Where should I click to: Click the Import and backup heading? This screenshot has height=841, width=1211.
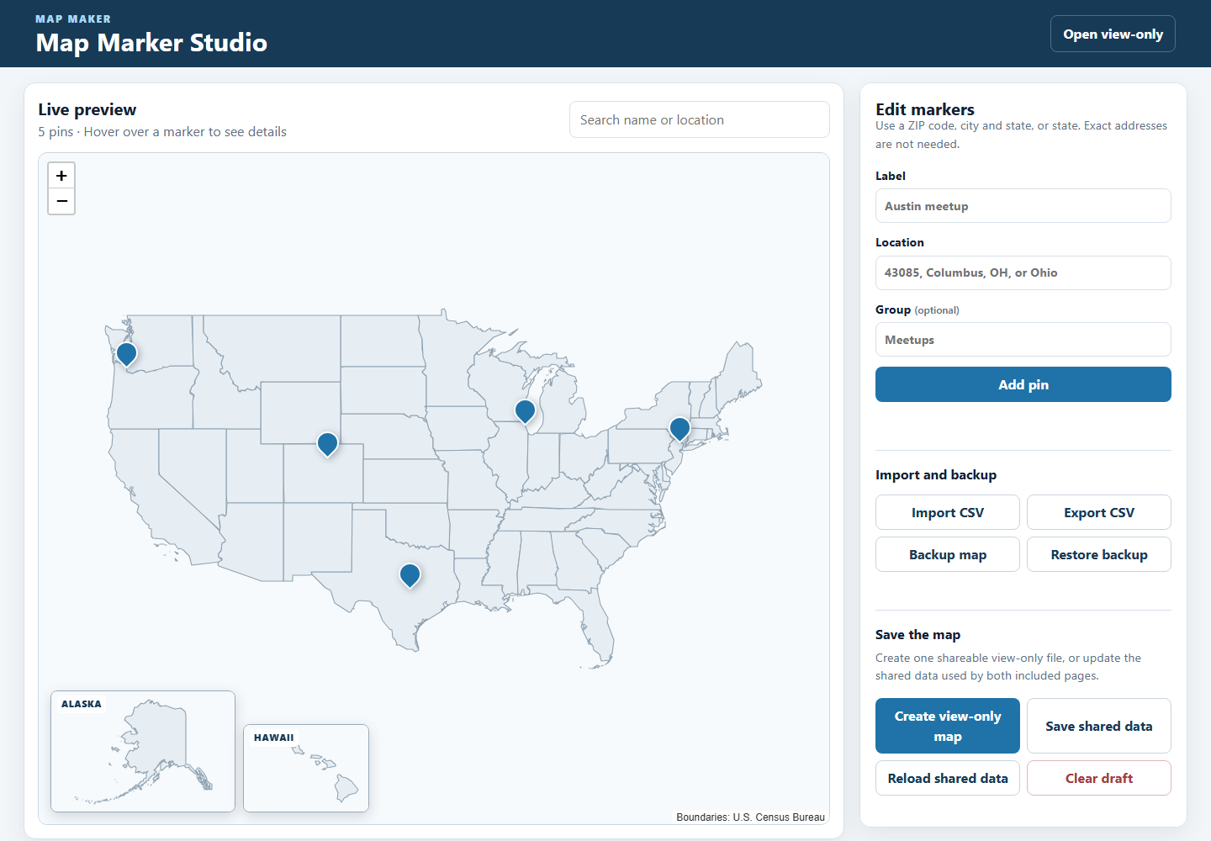pos(936,475)
